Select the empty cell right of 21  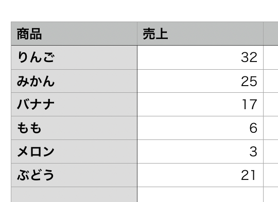(x=271, y=175)
